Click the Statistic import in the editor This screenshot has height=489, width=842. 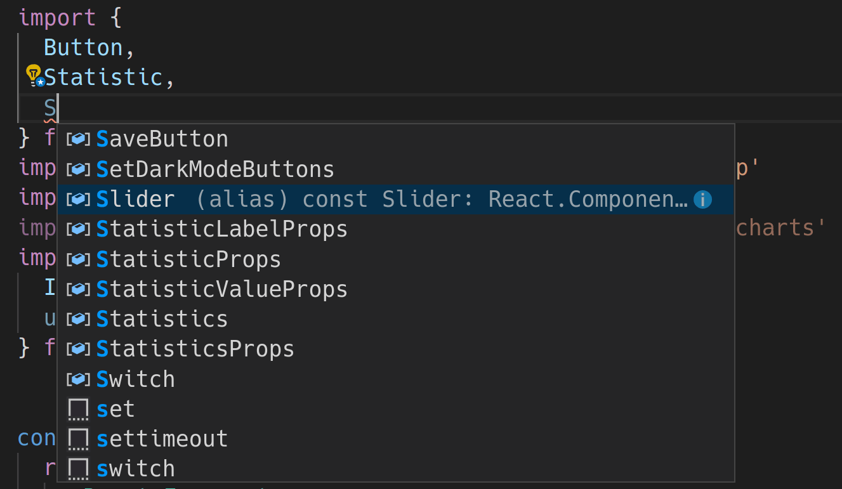click(103, 77)
